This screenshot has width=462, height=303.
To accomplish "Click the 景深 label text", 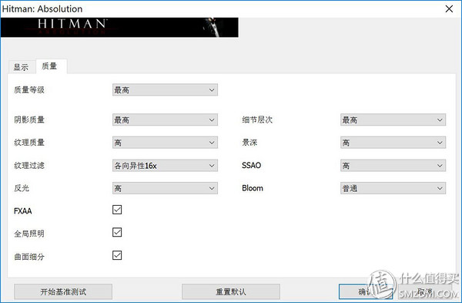I will [x=249, y=143].
